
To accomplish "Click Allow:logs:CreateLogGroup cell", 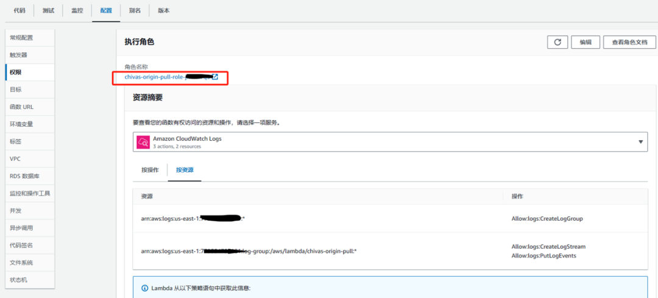I will tap(547, 219).
